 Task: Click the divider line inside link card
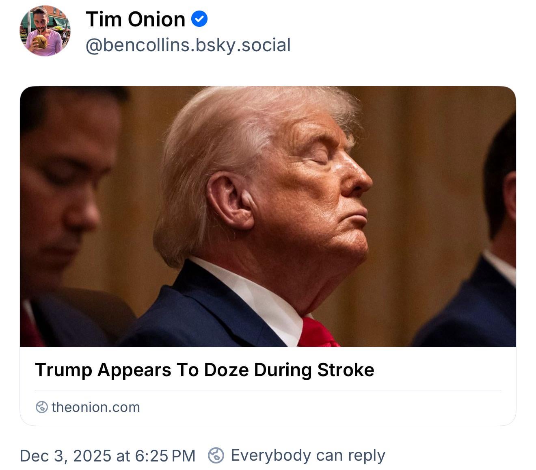[x=268, y=390]
